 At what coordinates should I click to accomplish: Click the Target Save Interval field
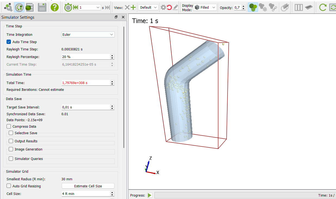tap(86, 107)
